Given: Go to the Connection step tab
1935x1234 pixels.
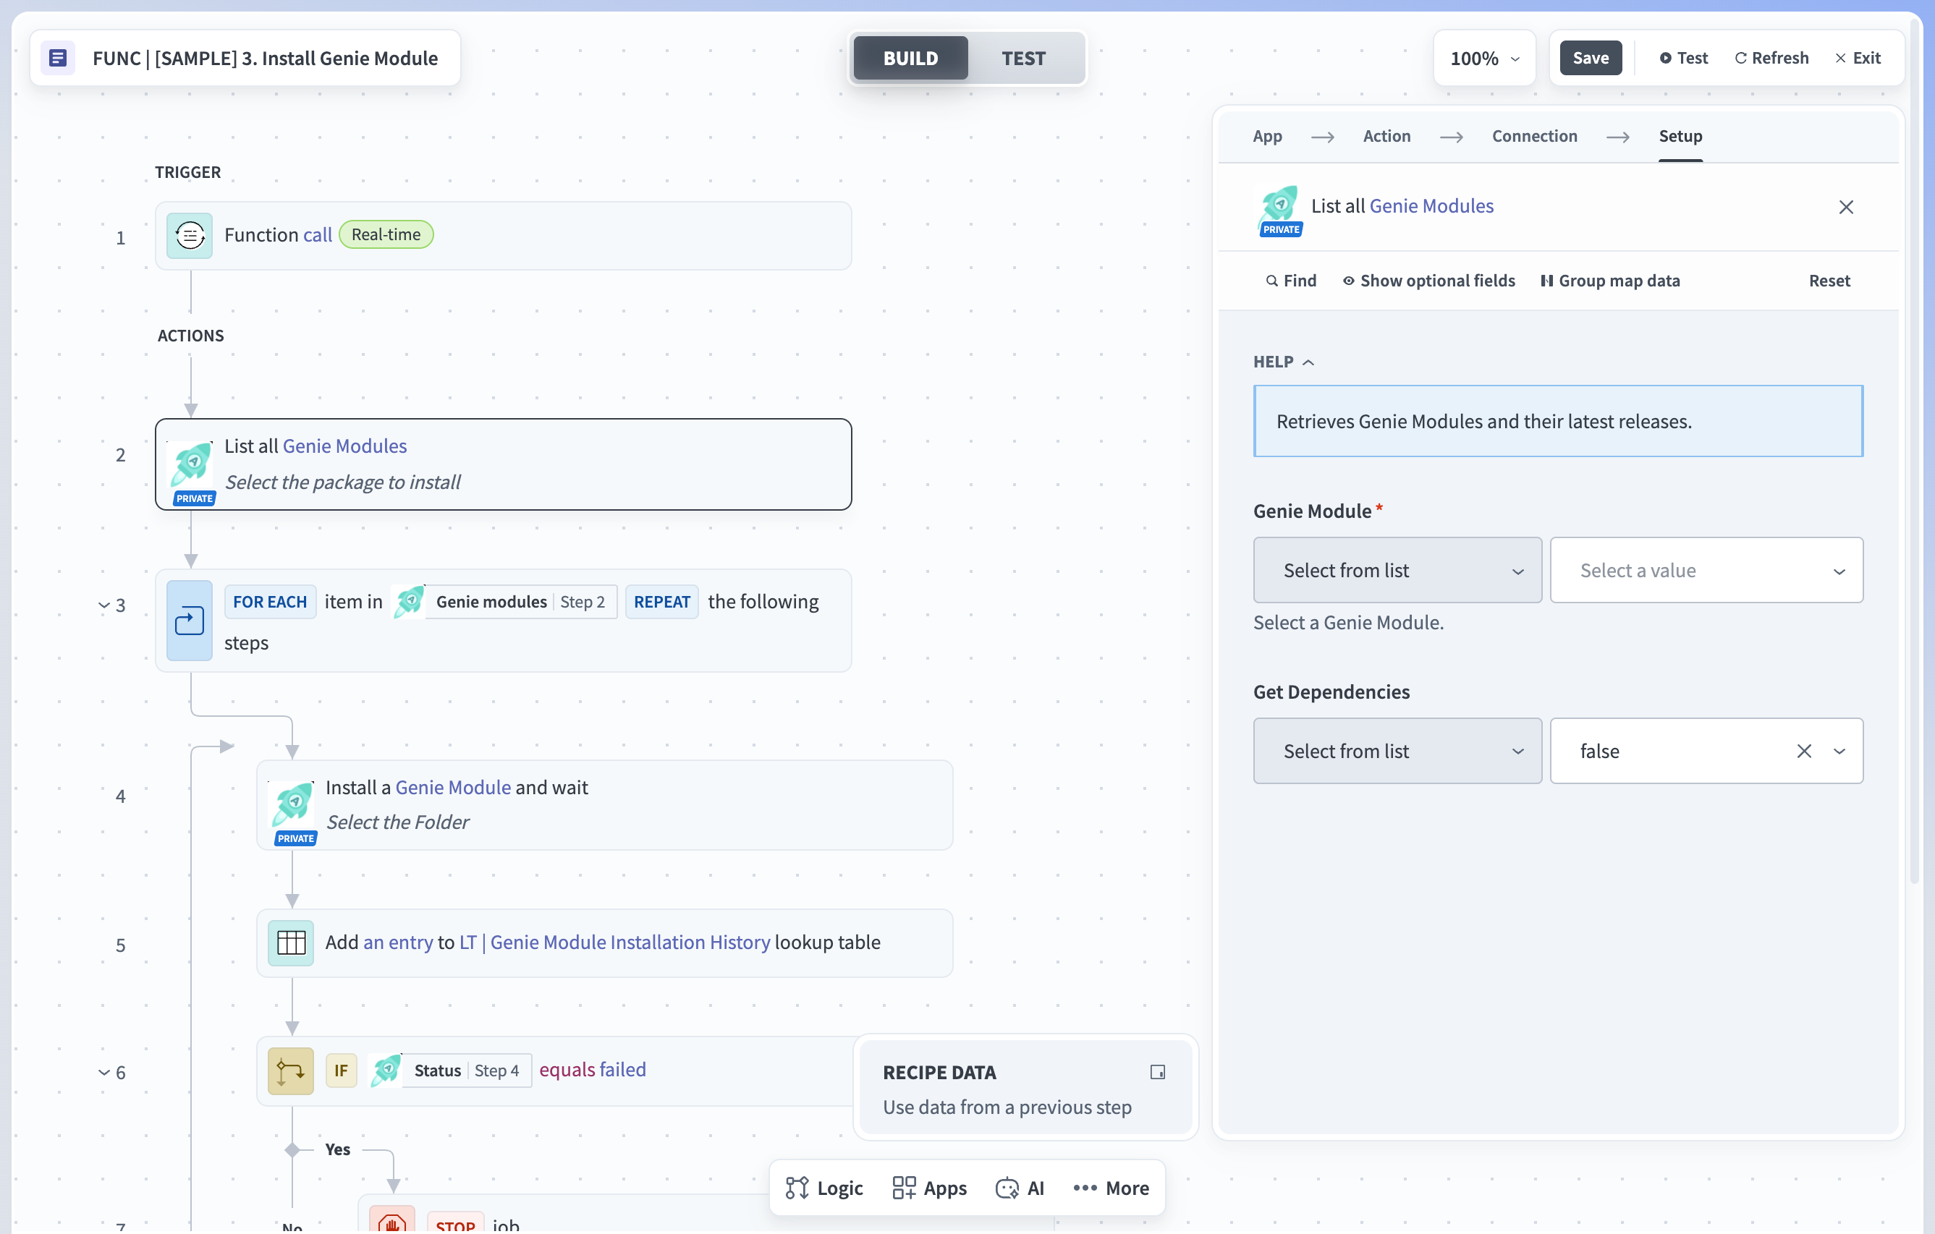Looking at the screenshot, I should 1534,136.
